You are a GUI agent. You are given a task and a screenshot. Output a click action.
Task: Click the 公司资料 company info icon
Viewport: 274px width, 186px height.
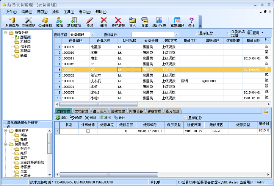(x=45, y=22)
